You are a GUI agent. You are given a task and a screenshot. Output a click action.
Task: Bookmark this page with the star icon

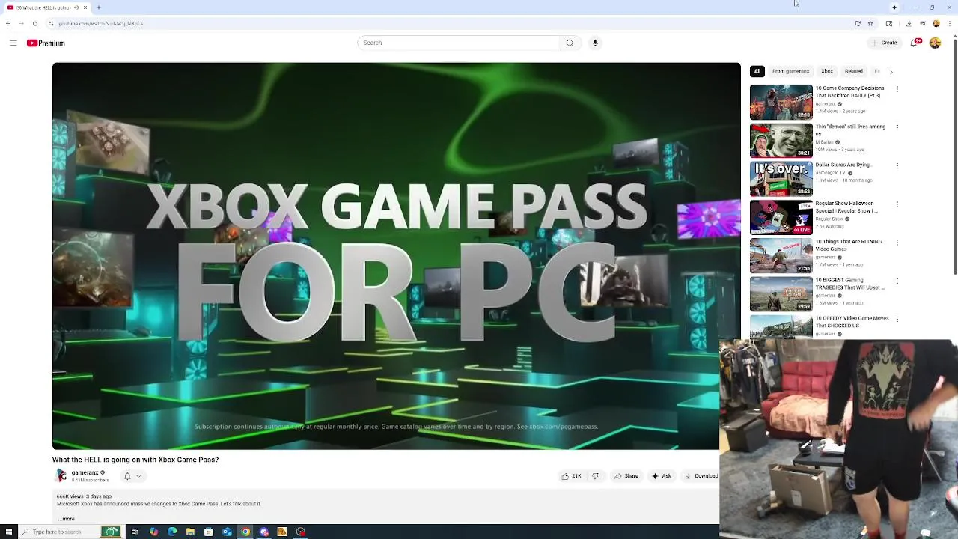tap(870, 23)
